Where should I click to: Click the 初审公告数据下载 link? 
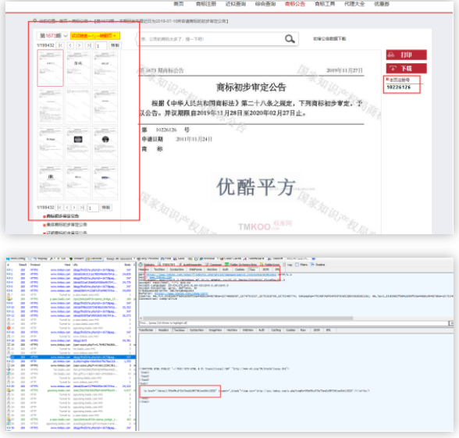(329, 39)
